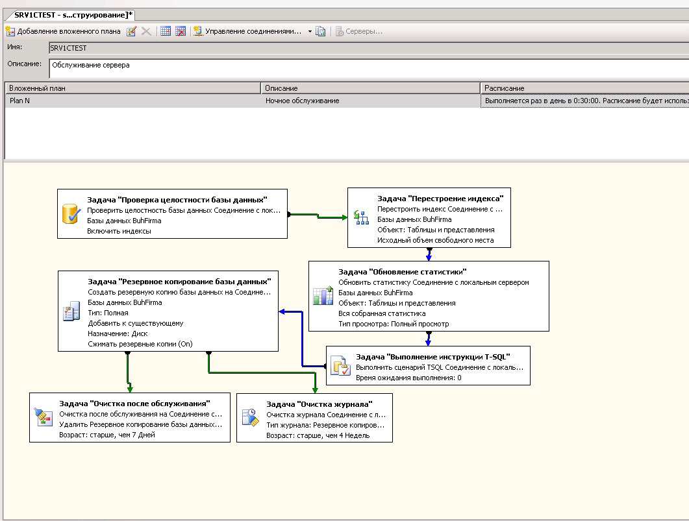Open subplan properties via the pencil icon
Screen dimensions: 689x521
132,31
